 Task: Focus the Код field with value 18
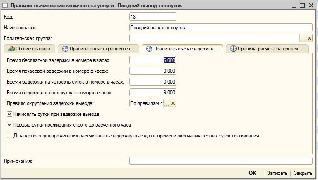point(153,17)
